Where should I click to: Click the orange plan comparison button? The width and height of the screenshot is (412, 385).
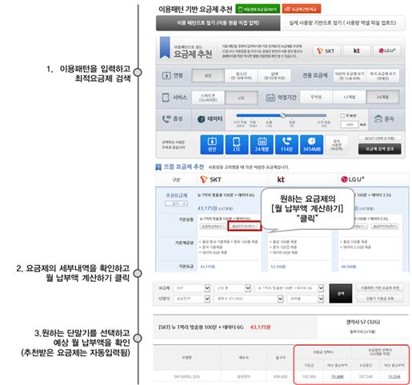click(x=302, y=9)
